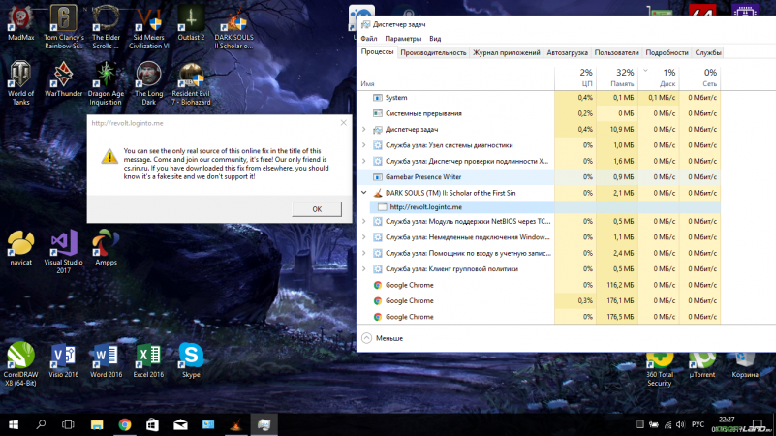Open the Вид menu
776x436 pixels.
tap(435, 39)
